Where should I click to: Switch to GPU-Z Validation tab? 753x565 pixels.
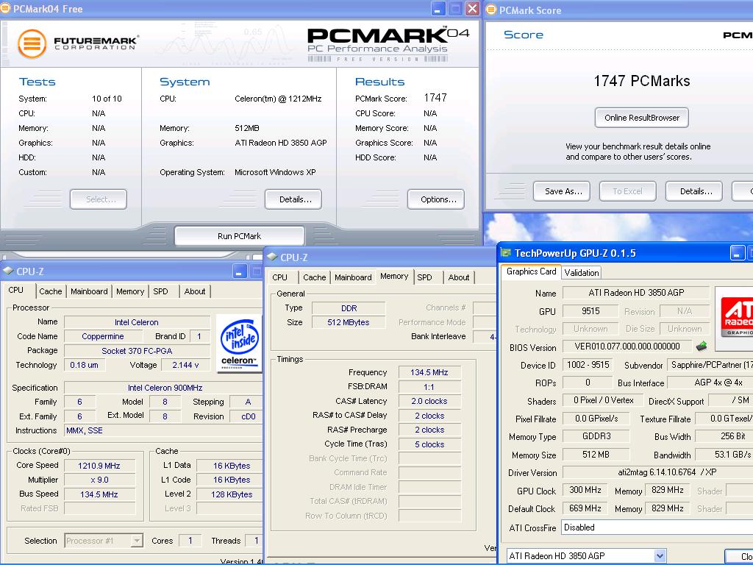pos(582,273)
